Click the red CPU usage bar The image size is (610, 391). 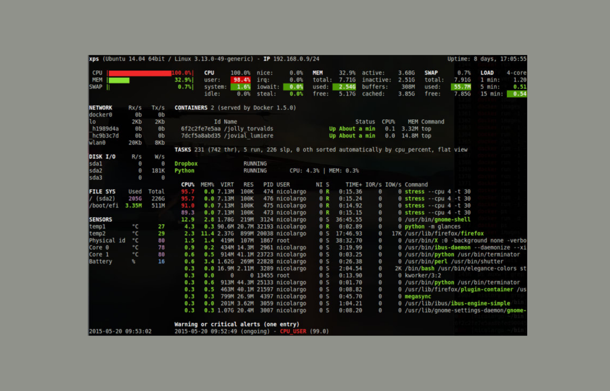click(x=140, y=73)
